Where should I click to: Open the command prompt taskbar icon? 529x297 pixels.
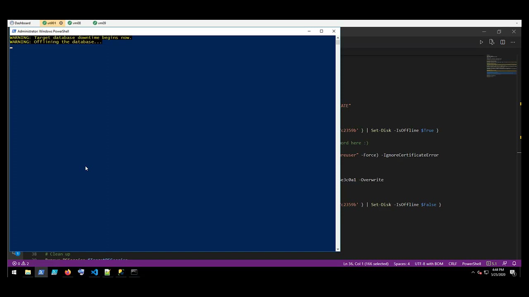click(x=134, y=272)
